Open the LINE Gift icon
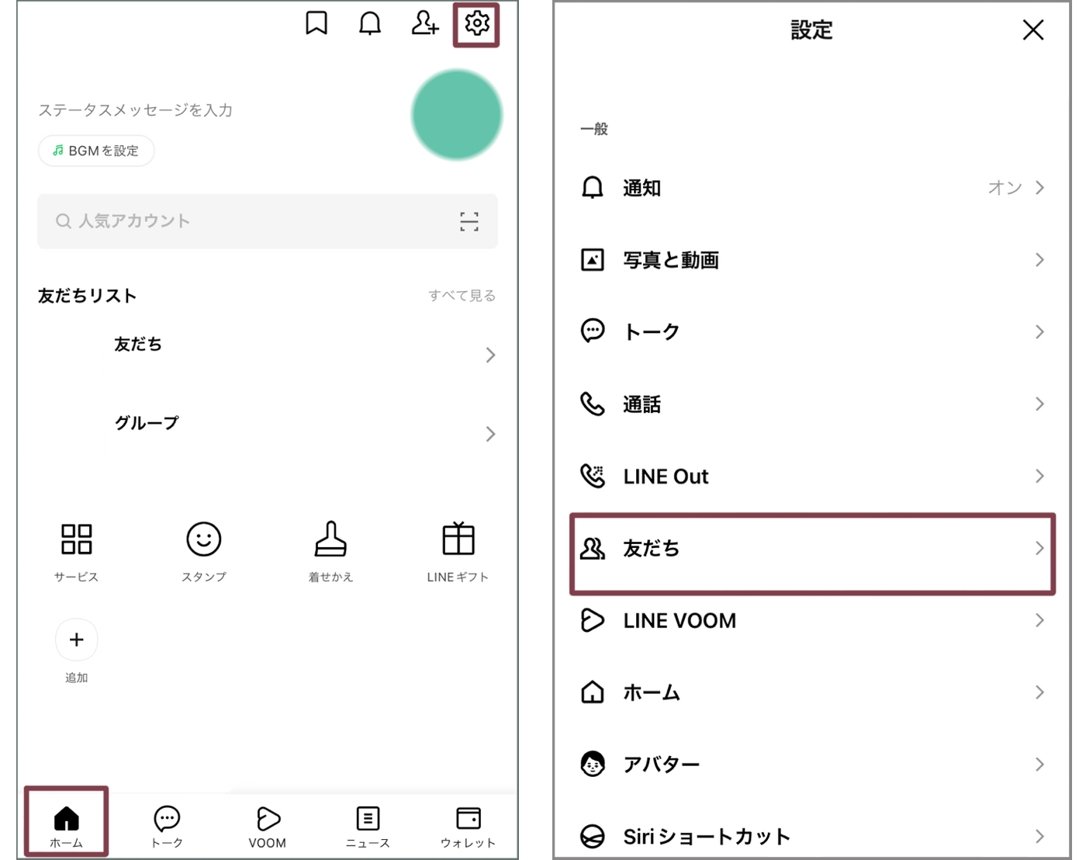Image resolution: width=1086 pixels, height=860 pixels. pos(458,539)
